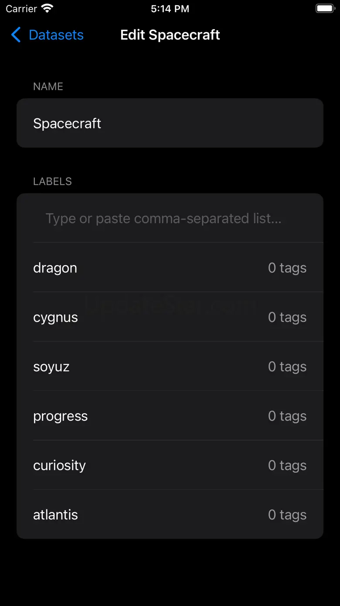Tap the atlantis row's 0 tags count
Screen dimensions: 340x606
click(287, 515)
